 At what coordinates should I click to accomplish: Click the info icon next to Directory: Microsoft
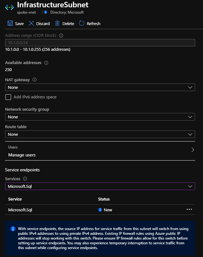(x=46, y=12)
